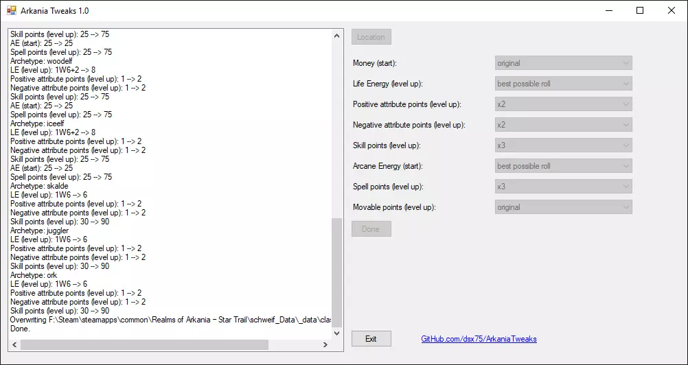Open the Spell points (level up) dropdown
This screenshot has width=688, height=365.
point(564,186)
